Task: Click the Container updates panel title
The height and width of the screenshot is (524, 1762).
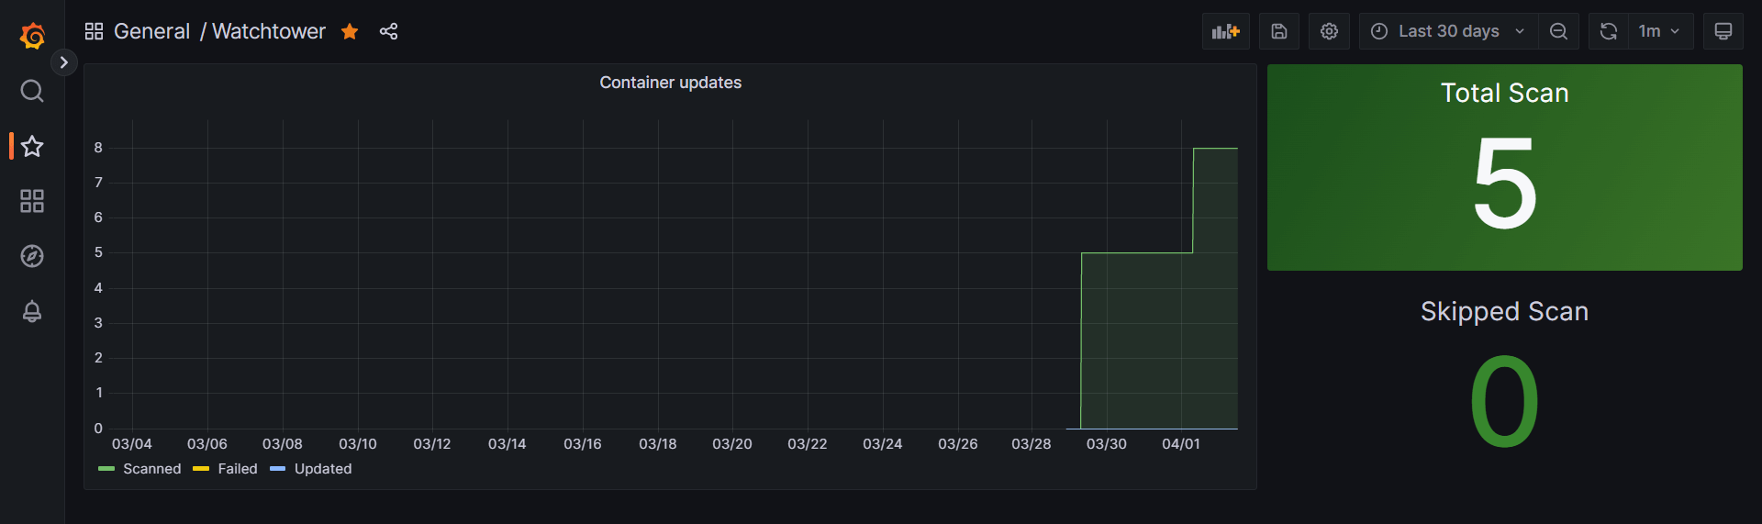Action: coord(670,83)
